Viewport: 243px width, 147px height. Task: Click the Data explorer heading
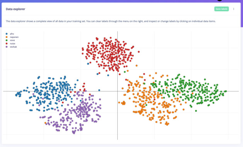click(x=15, y=9)
